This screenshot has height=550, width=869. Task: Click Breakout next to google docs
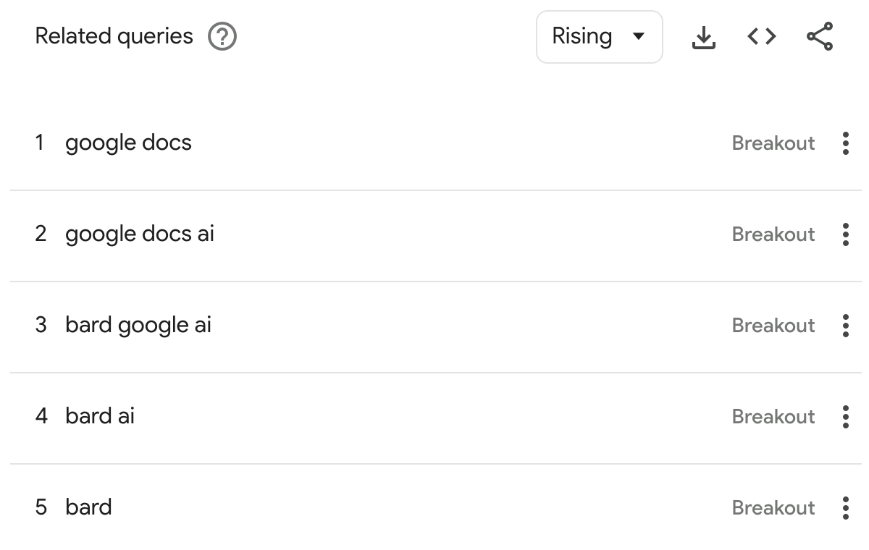coord(773,143)
